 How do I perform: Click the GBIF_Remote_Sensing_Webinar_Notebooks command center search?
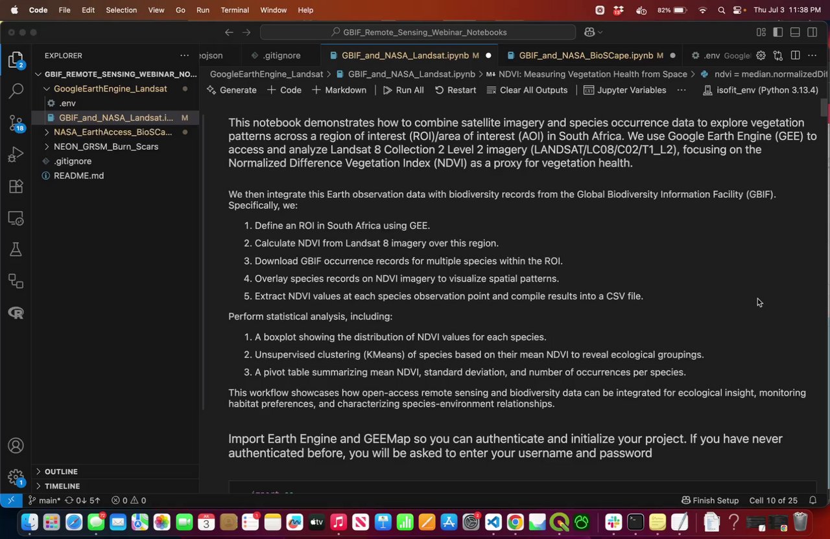tap(418, 32)
